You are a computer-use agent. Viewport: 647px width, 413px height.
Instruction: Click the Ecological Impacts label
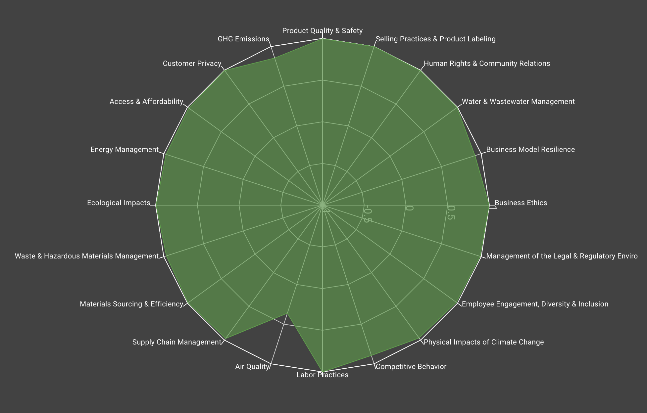coord(118,203)
